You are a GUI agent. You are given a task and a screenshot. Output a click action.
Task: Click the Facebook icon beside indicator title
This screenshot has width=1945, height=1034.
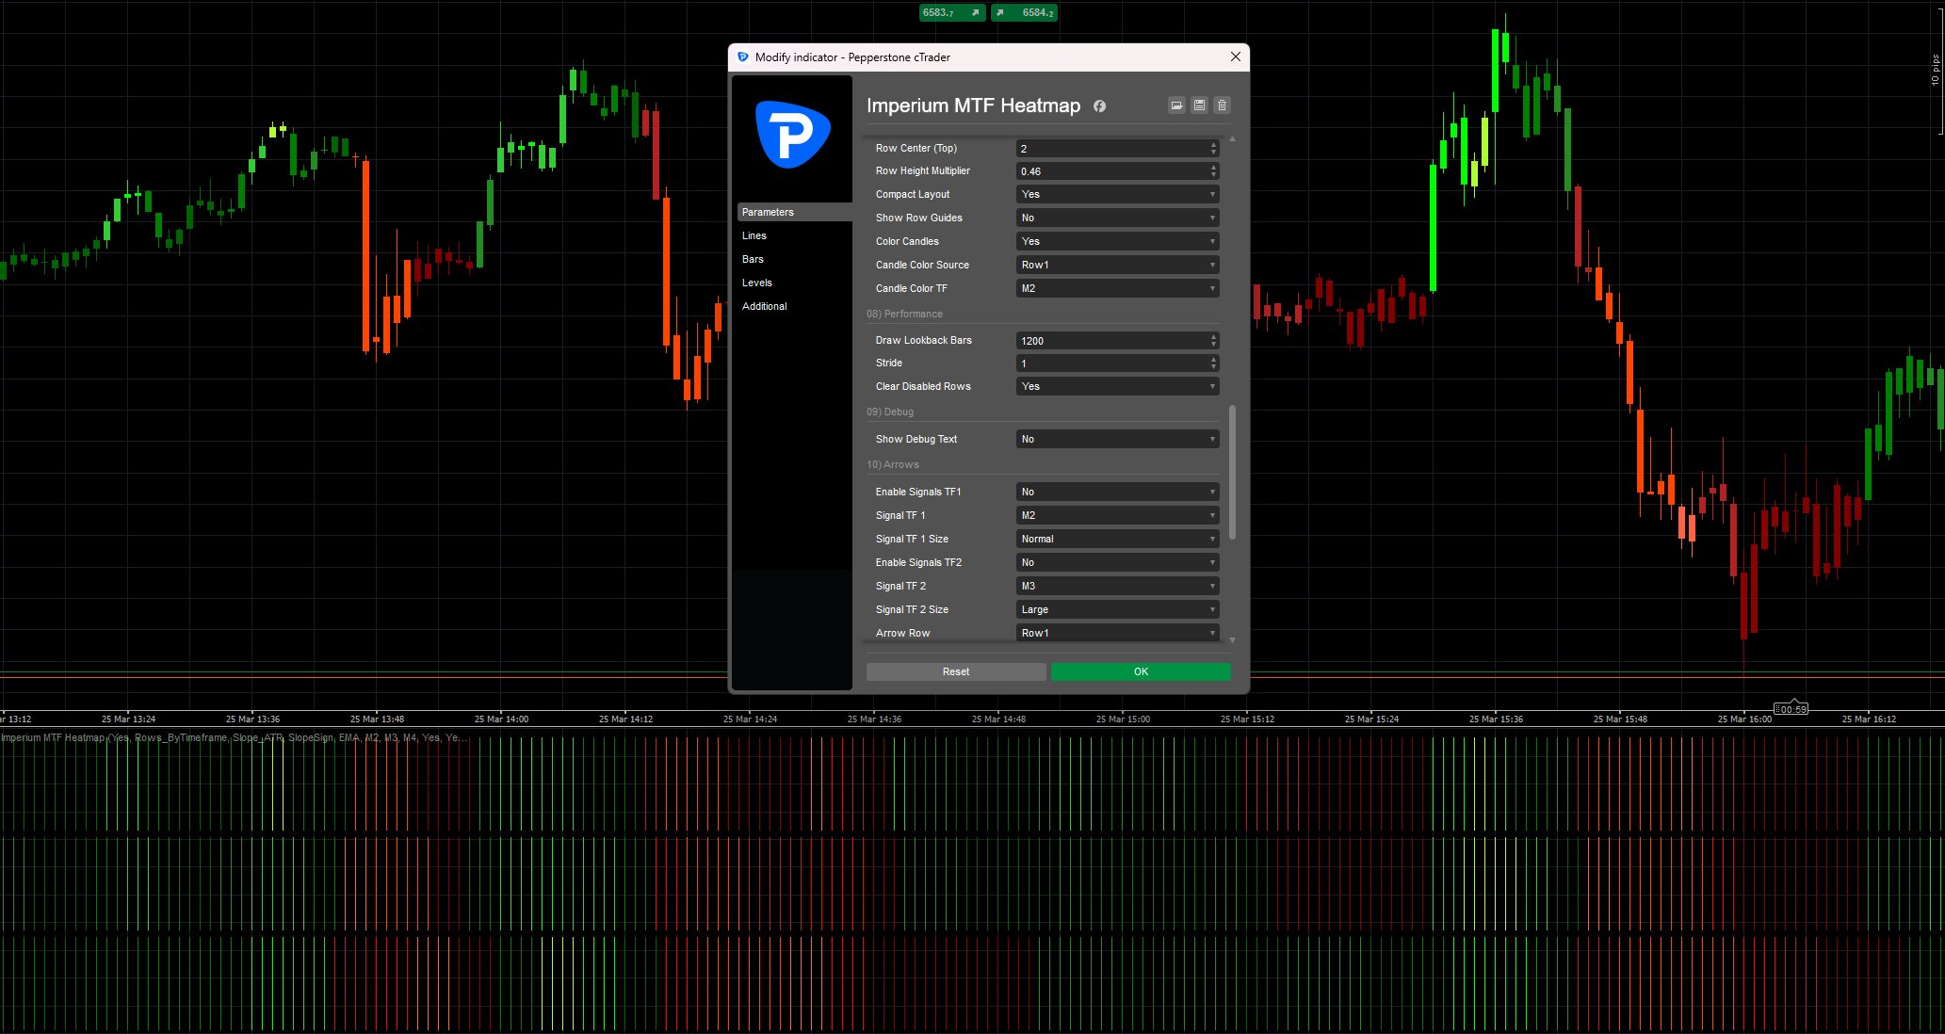coord(1099,106)
